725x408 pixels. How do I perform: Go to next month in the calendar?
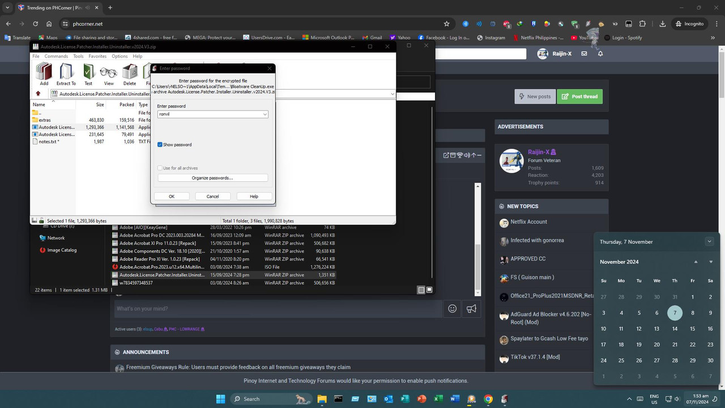[x=711, y=262]
